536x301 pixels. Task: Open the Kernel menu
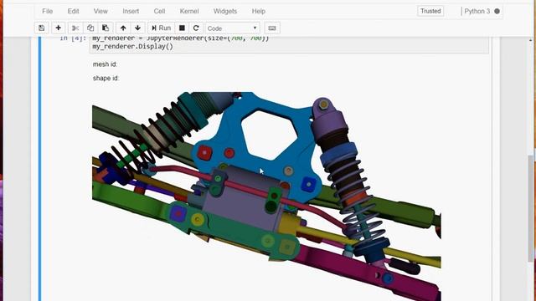[x=189, y=11]
